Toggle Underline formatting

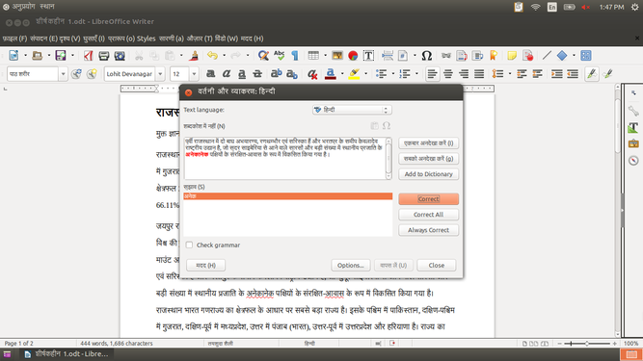(x=242, y=74)
